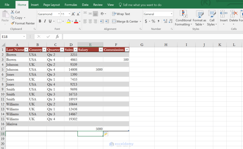Apply Percent style
This screenshot has height=149, width=243.
[153, 21]
